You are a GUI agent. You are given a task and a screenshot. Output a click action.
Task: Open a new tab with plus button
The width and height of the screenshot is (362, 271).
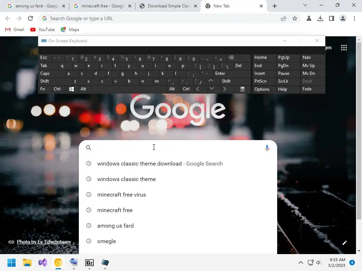274,6
